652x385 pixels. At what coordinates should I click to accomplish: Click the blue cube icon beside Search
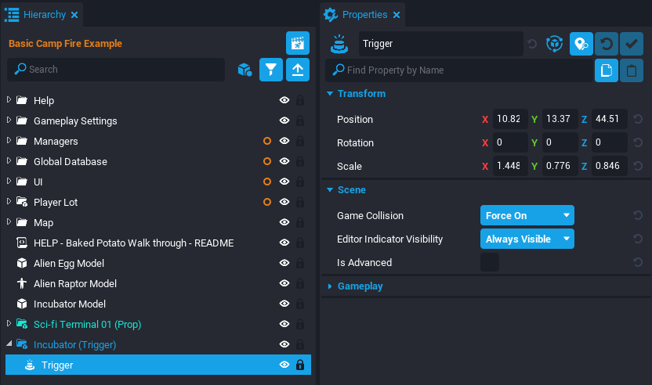coord(244,70)
